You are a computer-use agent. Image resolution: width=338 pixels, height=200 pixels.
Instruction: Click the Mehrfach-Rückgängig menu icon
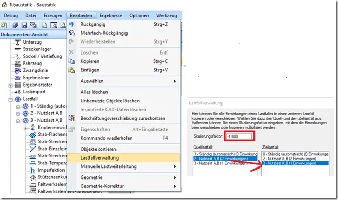pos(71,33)
